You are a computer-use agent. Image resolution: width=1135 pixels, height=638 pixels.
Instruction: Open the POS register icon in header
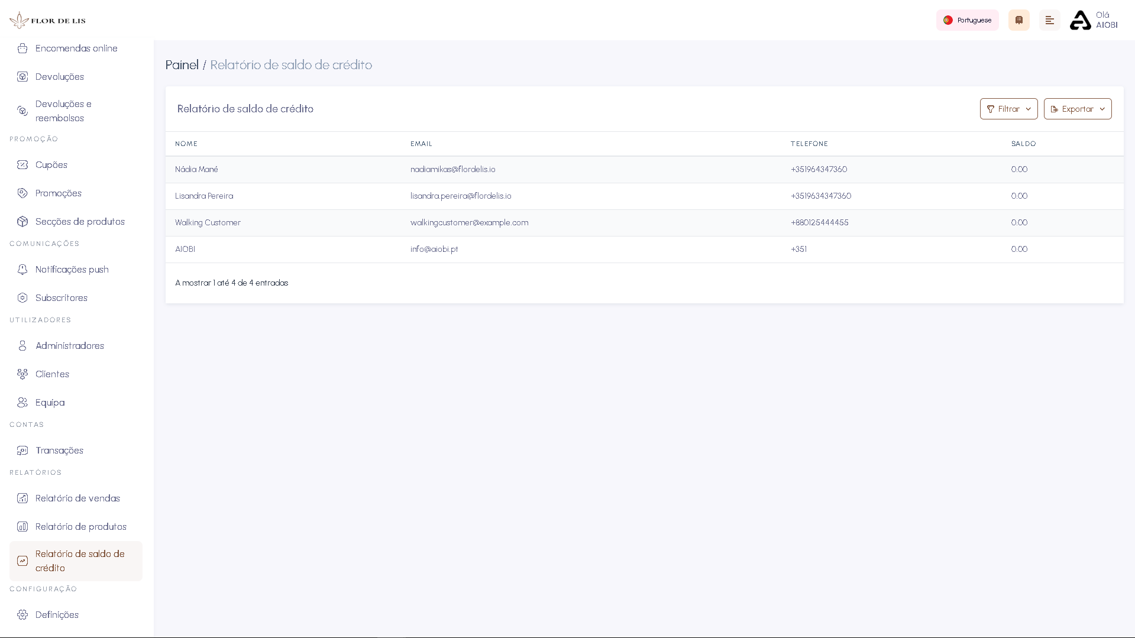point(1018,20)
